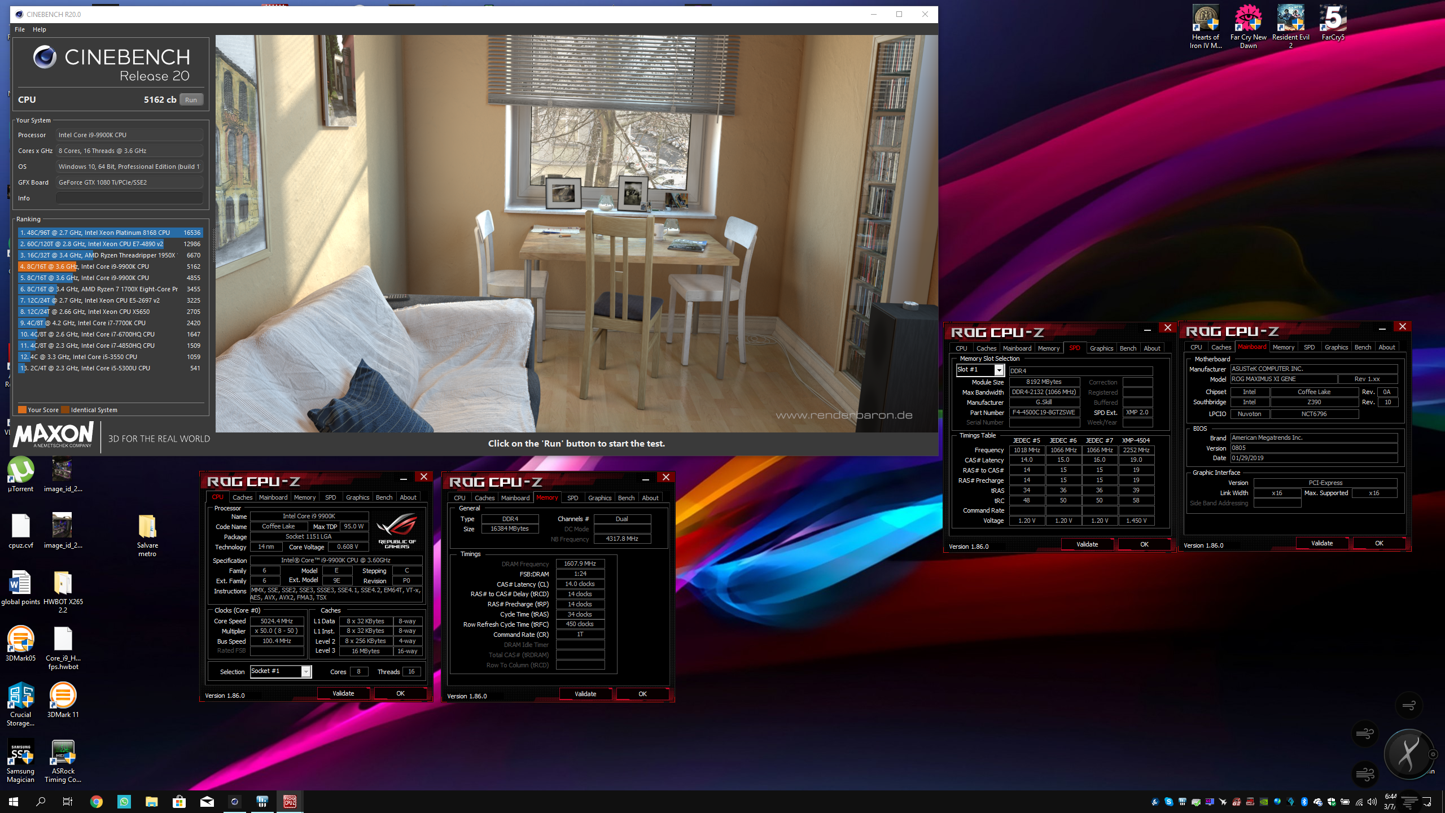Open the taskbar clock showing 6:44

click(x=1390, y=802)
